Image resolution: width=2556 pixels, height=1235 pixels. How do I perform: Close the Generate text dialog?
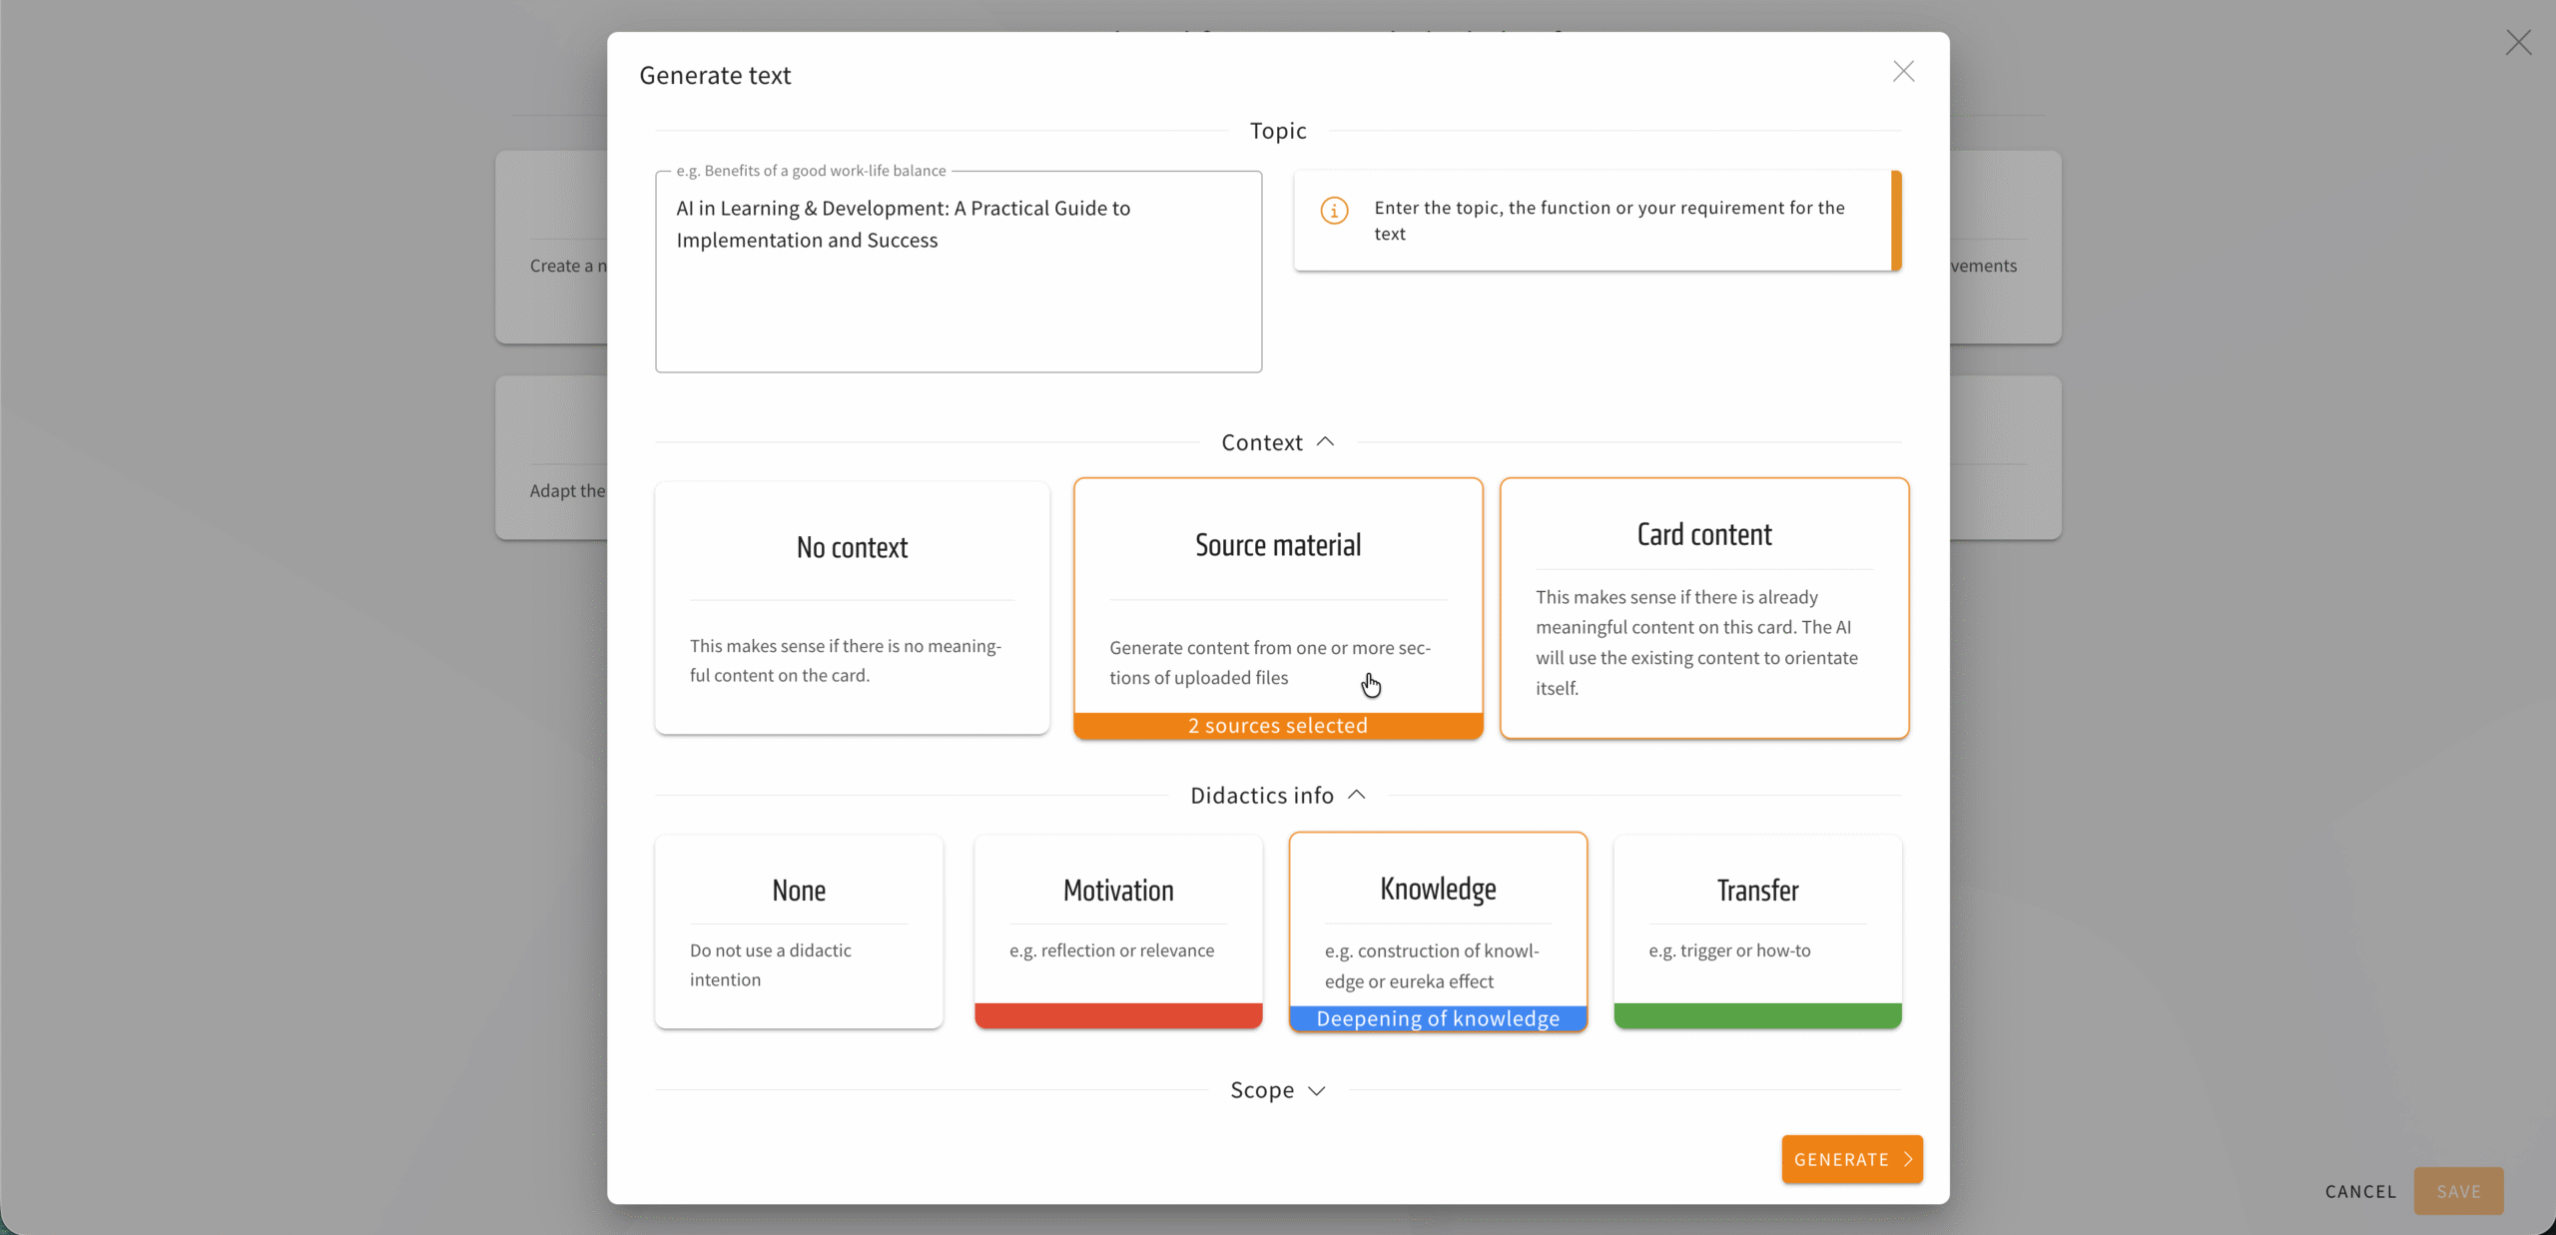click(x=1903, y=72)
